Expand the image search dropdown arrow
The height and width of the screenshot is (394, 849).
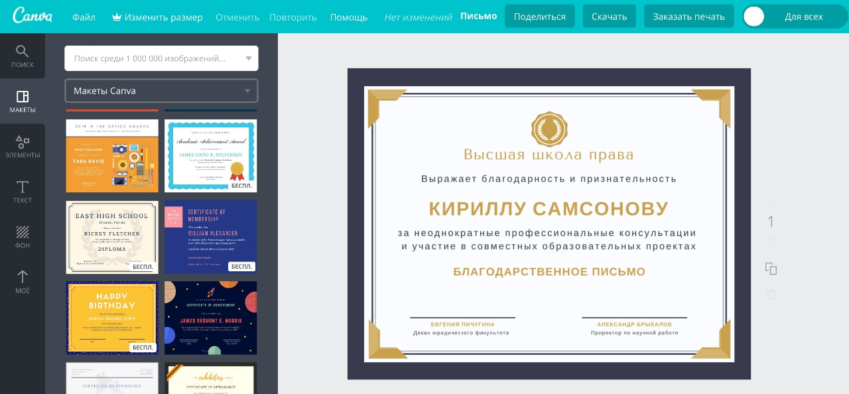click(249, 58)
